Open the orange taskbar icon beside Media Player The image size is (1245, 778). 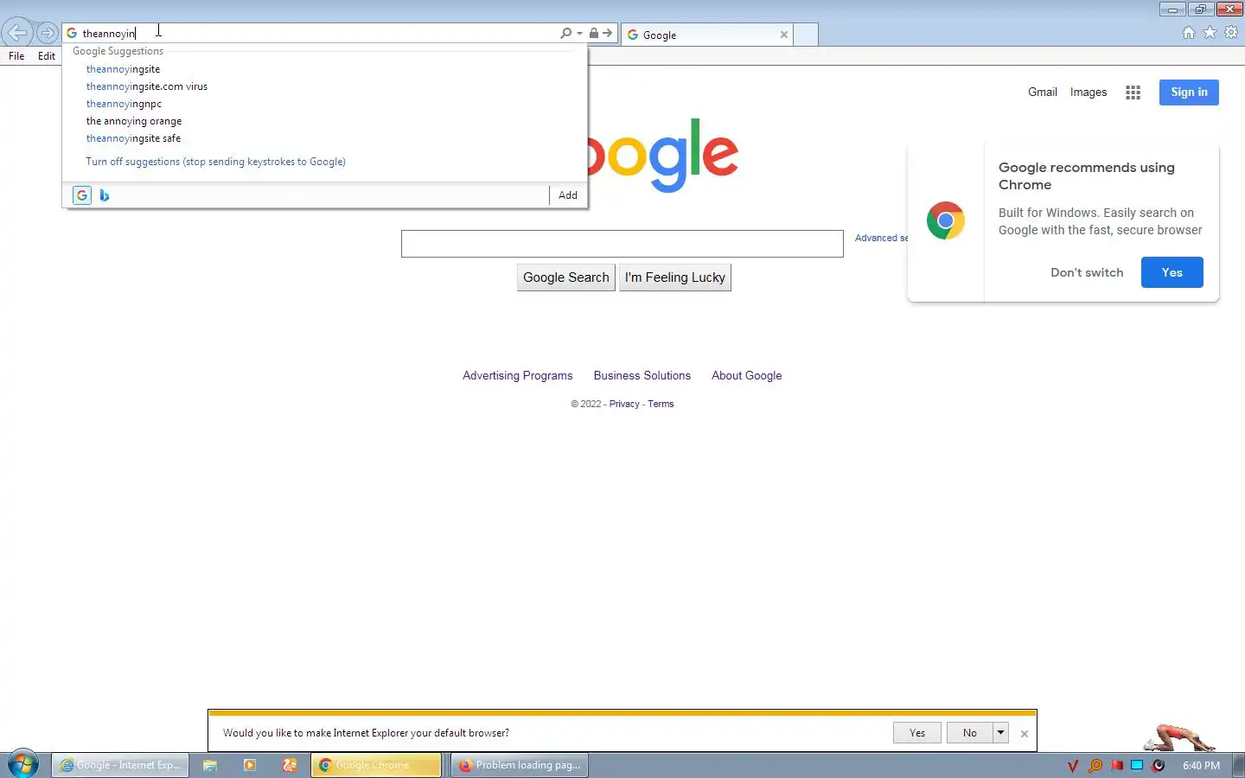pyautogui.click(x=290, y=765)
